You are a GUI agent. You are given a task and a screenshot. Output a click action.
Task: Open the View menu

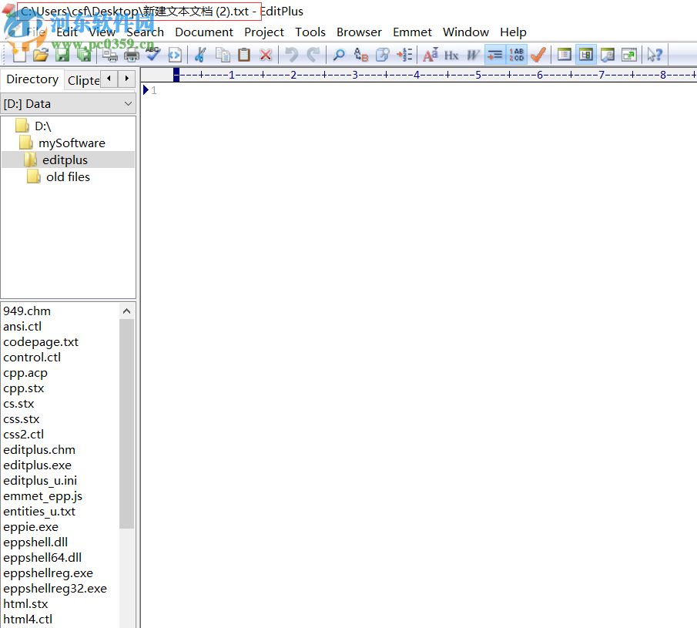pyautogui.click(x=102, y=32)
